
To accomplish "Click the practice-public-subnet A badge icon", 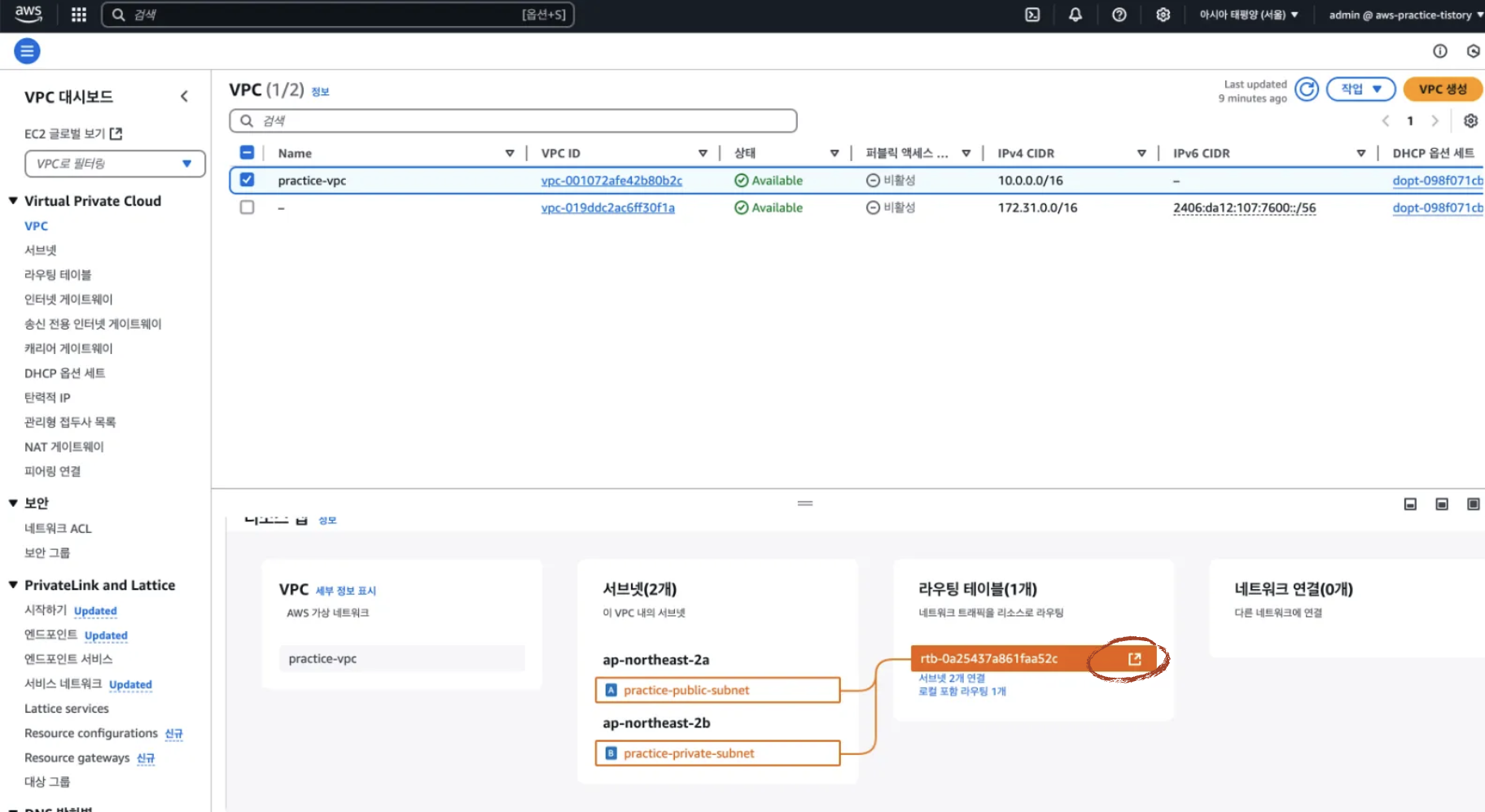I will [x=611, y=691].
